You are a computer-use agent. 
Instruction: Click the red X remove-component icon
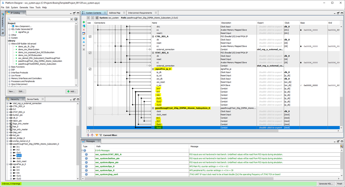[x=84, y=30]
